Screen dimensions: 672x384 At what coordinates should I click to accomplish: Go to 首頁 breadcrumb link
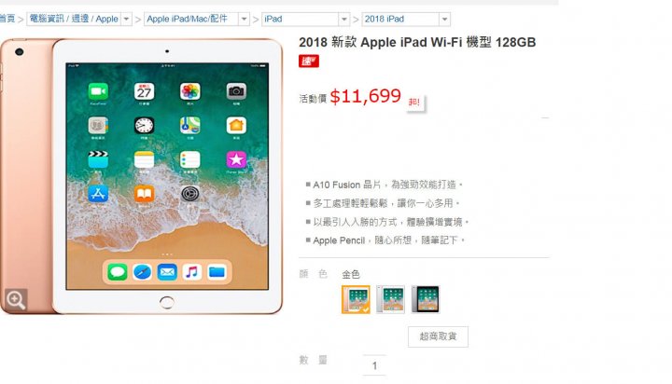(7, 19)
